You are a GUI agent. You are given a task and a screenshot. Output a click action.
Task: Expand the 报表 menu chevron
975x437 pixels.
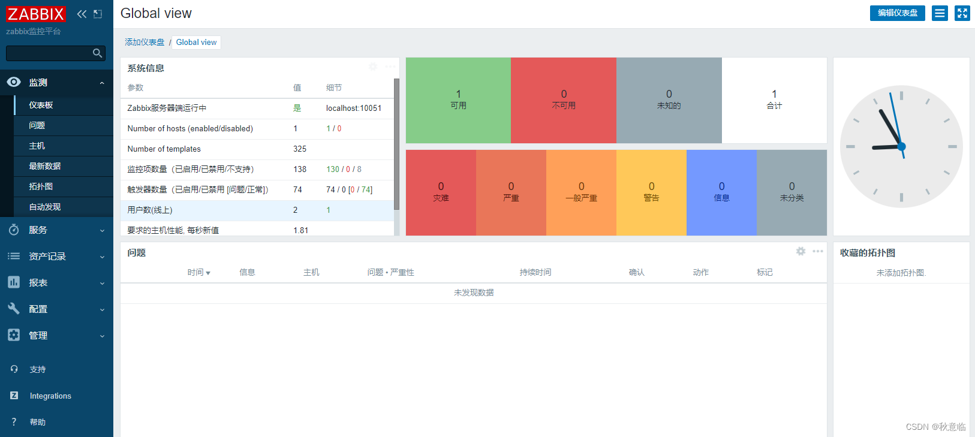pyautogui.click(x=102, y=283)
